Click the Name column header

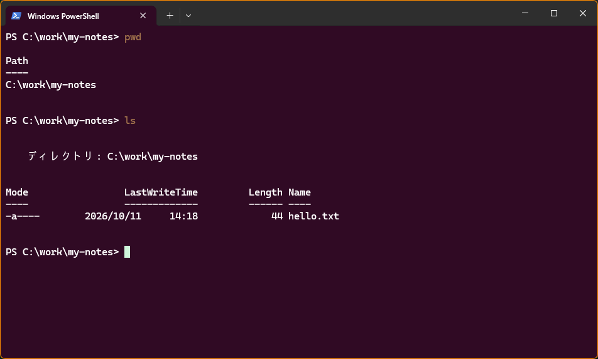(x=300, y=192)
